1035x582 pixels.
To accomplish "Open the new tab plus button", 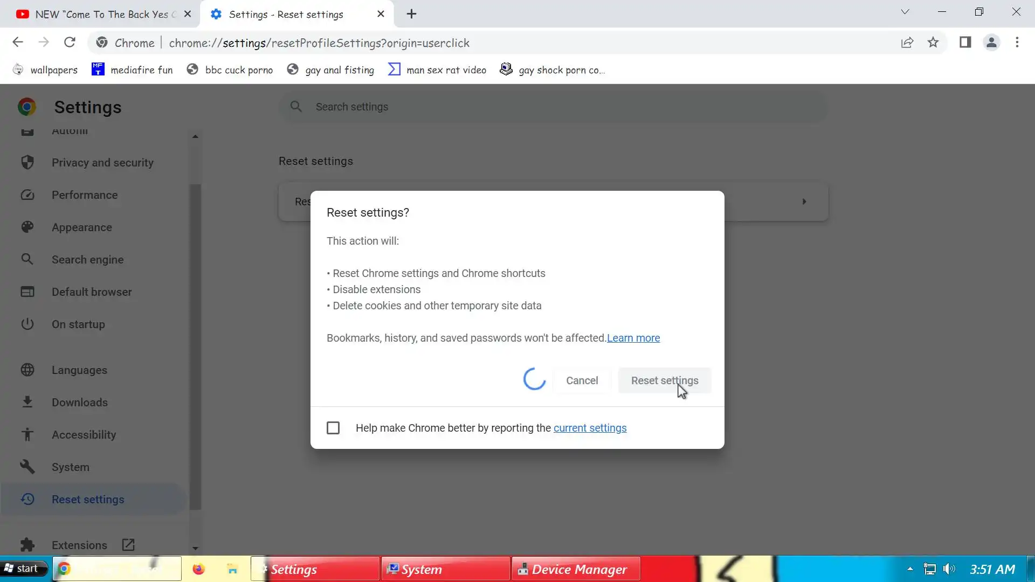I will click(411, 14).
